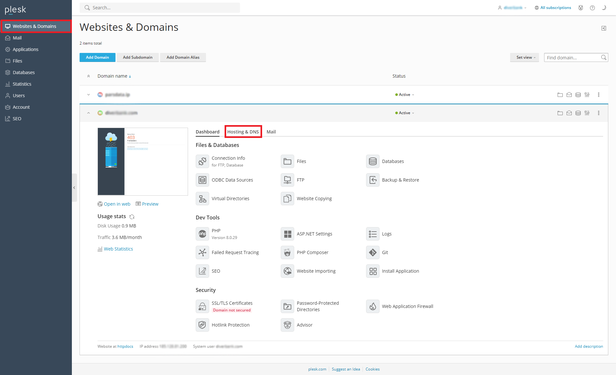The width and height of the screenshot is (616, 375).
Task: Open Virtual Directories
Action: 223,199
